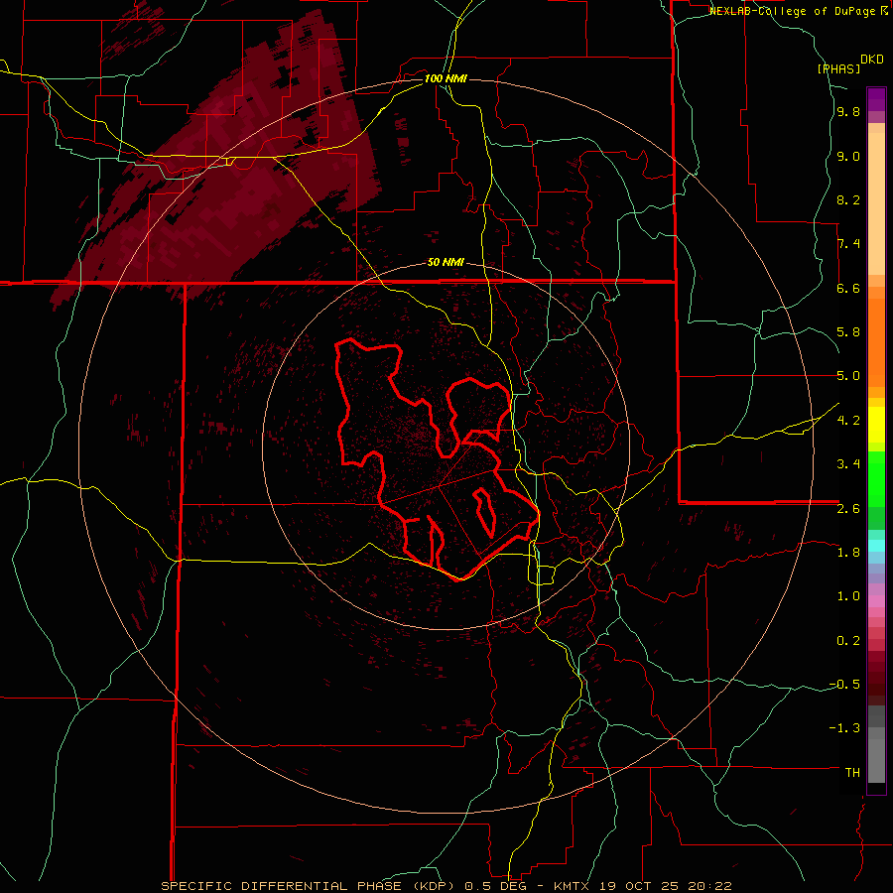
Task: Pick the purple segment atop the color bar
Action: pyautogui.click(x=876, y=99)
